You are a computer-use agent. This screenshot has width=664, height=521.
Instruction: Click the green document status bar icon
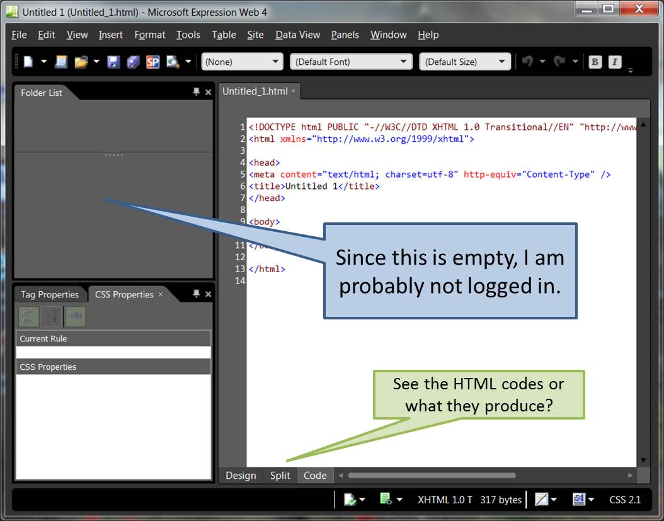[386, 499]
